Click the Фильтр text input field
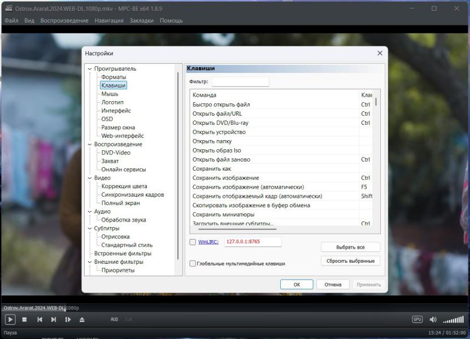The image size is (470, 339). point(240,82)
